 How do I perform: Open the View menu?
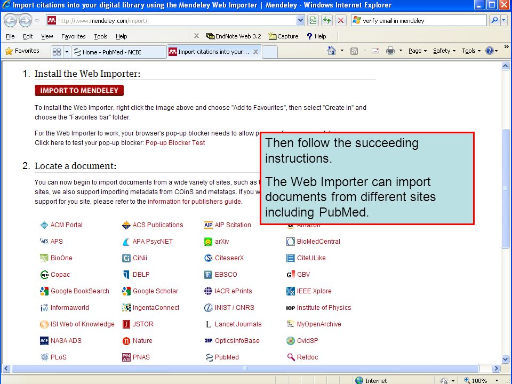[x=47, y=36]
